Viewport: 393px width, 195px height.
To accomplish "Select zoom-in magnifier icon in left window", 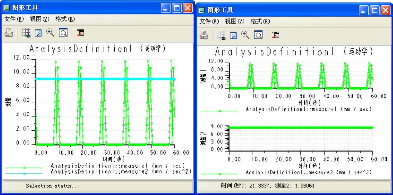I will (x=50, y=33).
